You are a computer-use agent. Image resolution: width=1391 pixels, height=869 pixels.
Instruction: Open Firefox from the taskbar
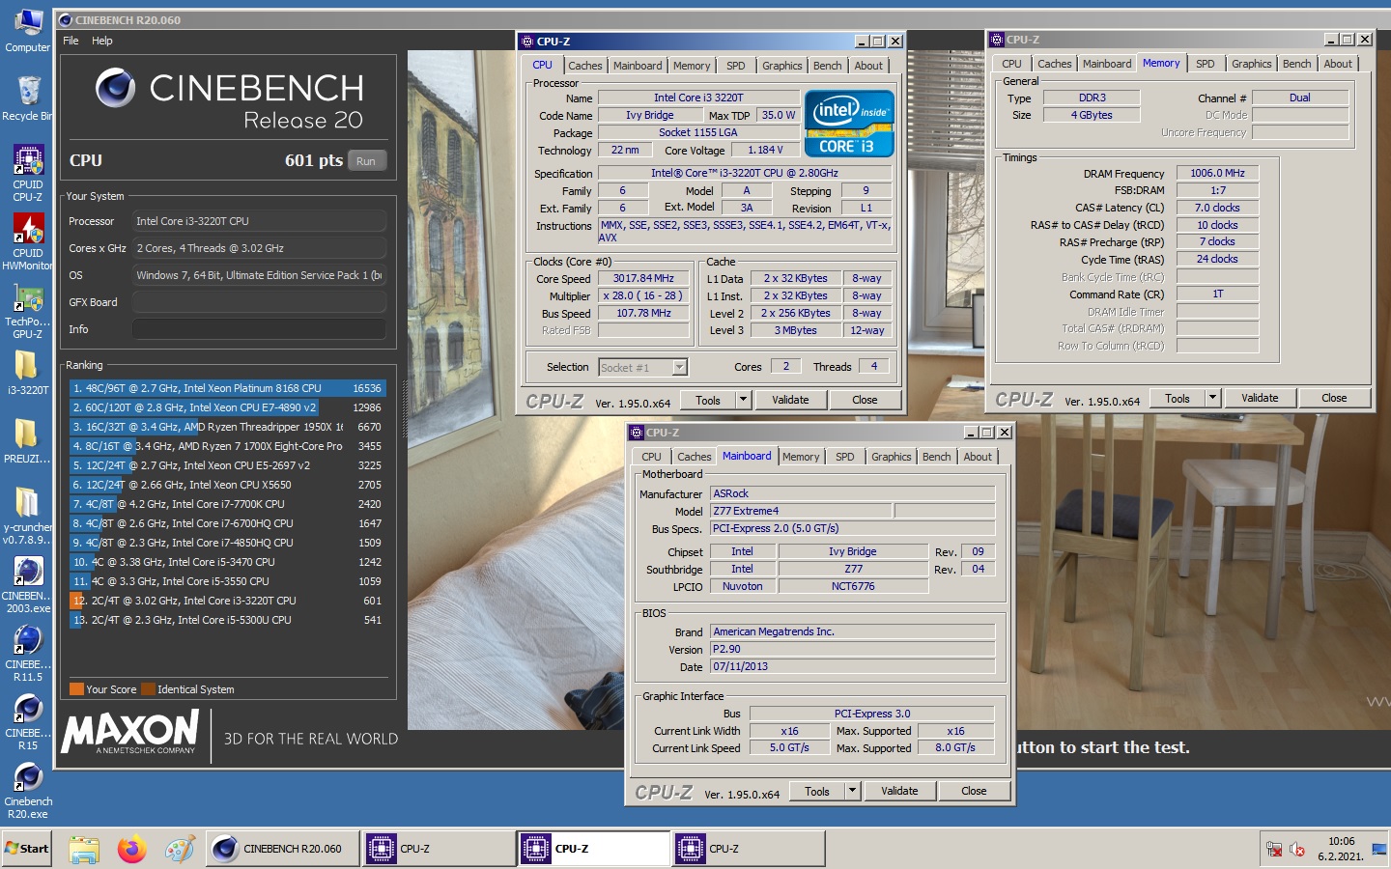pyautogui.click(x=131, y=849)
